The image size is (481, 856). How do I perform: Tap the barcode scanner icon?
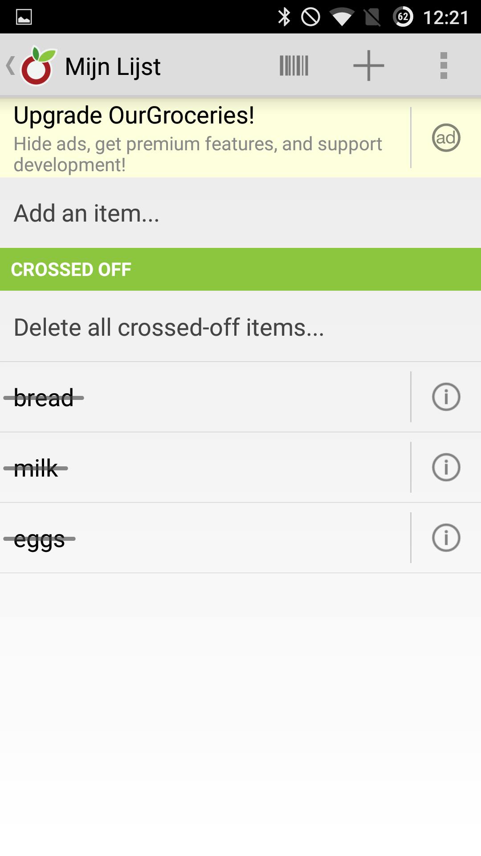(x=294, y=66)
